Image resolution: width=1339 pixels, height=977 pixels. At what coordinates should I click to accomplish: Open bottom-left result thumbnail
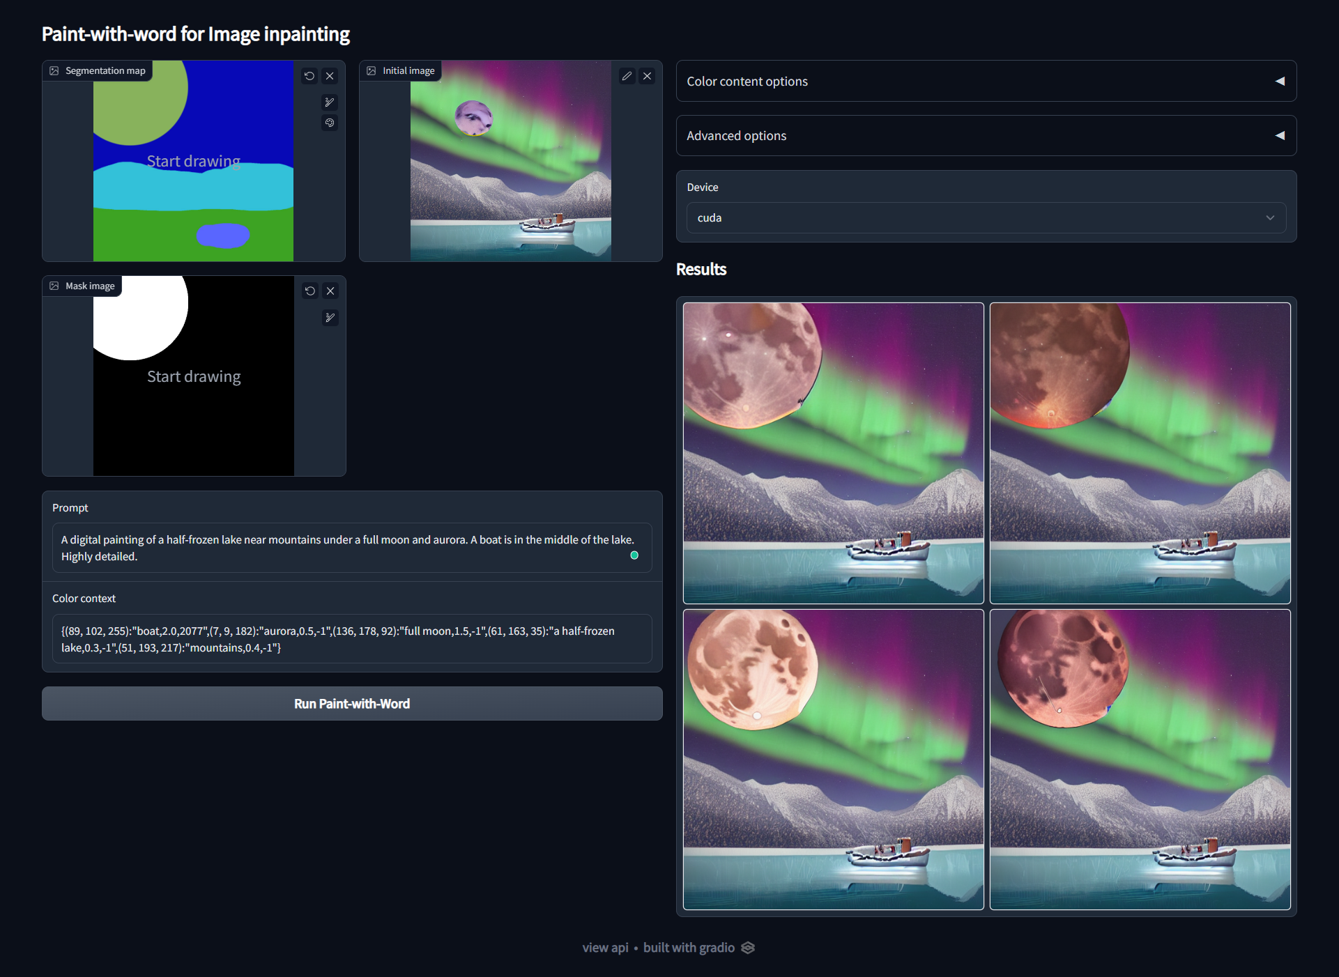(x=833, y=760)
